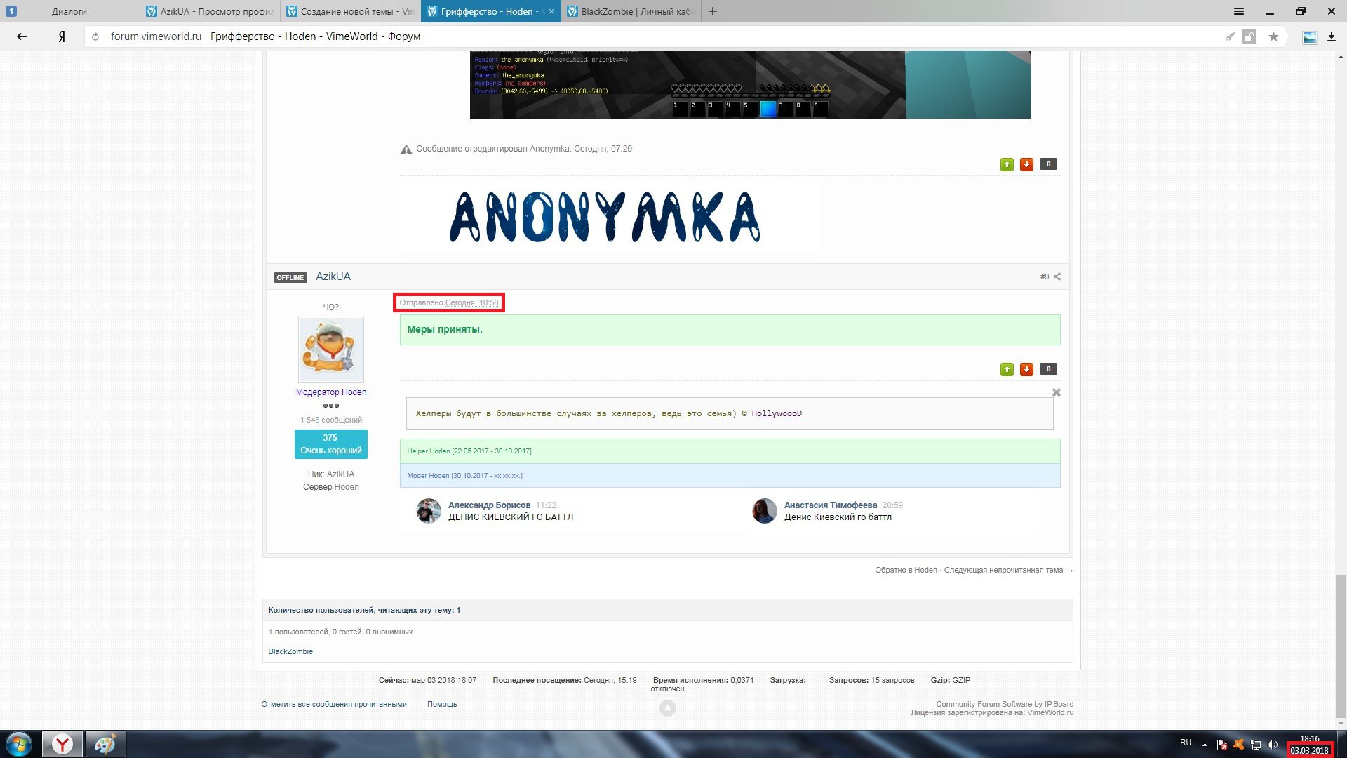Image resolution: width=1347 pixels, height=758 pixels.
Task: Open new browser tab plus button
Action: (713, 11)
